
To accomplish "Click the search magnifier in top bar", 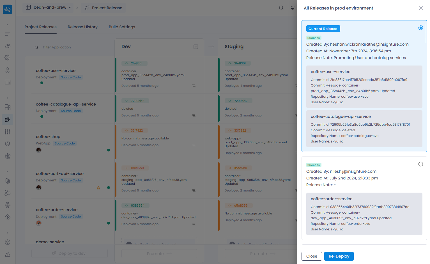I will coord(281,8).
